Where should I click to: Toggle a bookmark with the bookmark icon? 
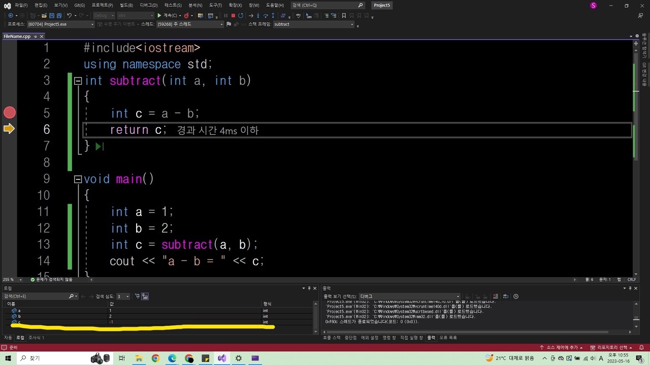click(344, 15)
